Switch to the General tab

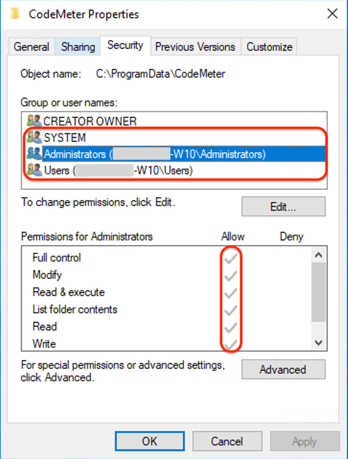click(x=32, y=47)
